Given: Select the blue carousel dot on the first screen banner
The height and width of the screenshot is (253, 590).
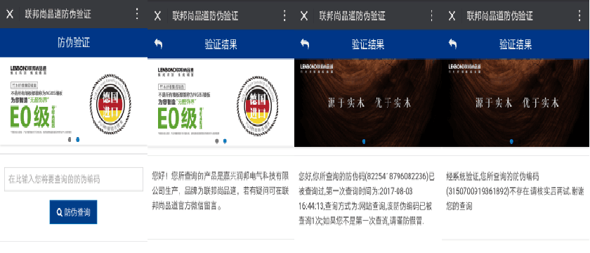Looking at the screenshot, I should coord(77,140).
